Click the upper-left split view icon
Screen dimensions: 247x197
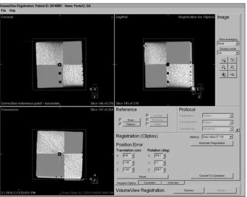tap(223, 60)
